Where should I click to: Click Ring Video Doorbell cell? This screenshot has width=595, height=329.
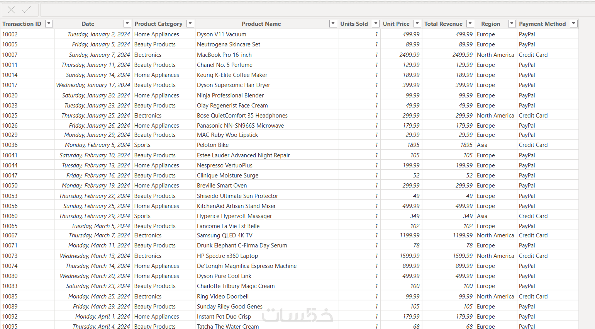(266, 297)
